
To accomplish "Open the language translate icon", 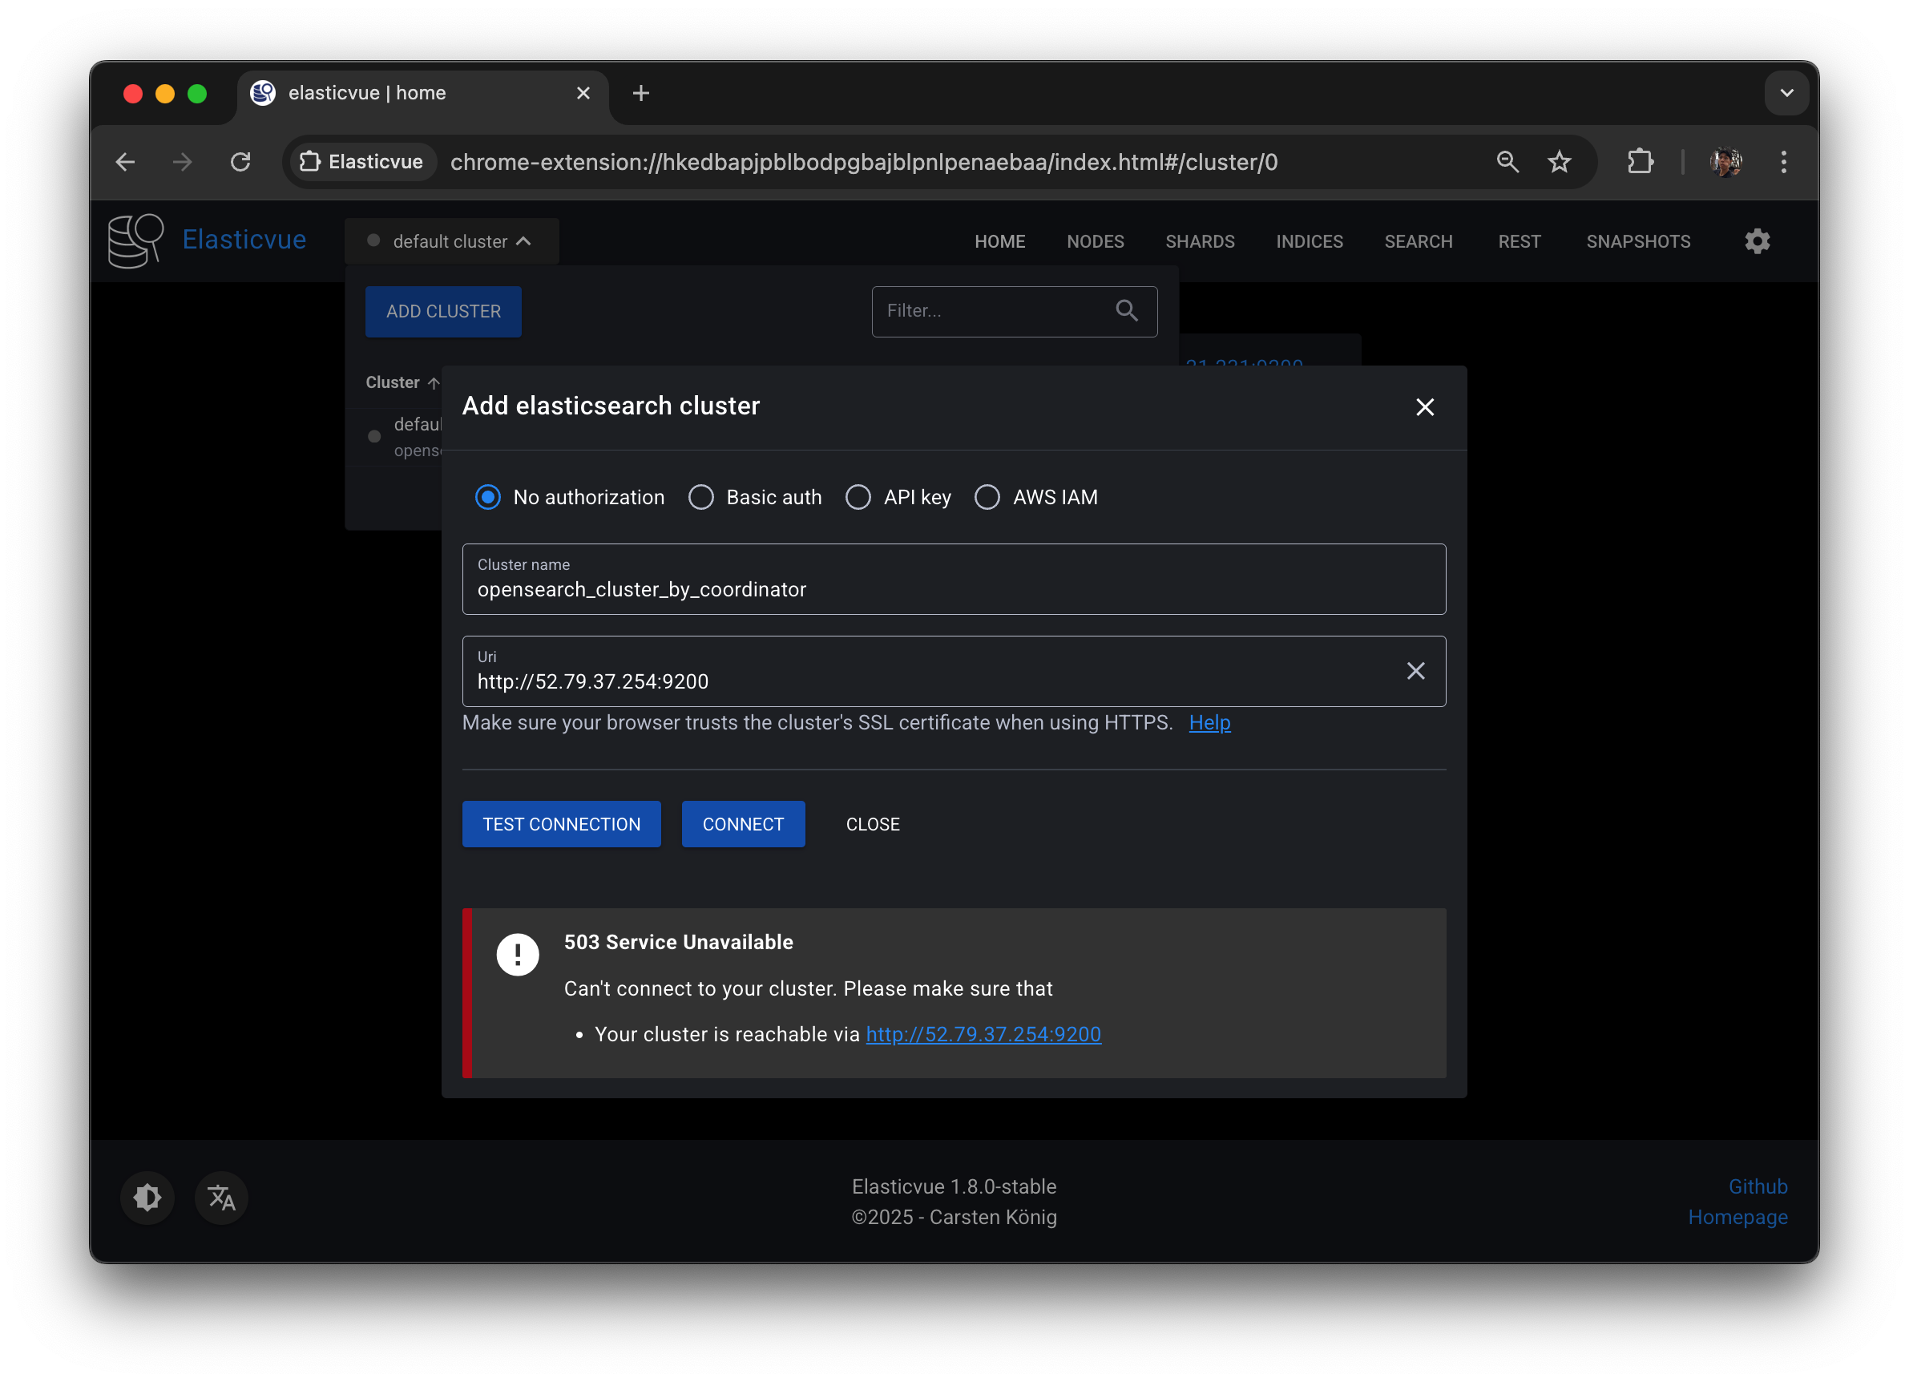I will click(x=221, y=1197).
